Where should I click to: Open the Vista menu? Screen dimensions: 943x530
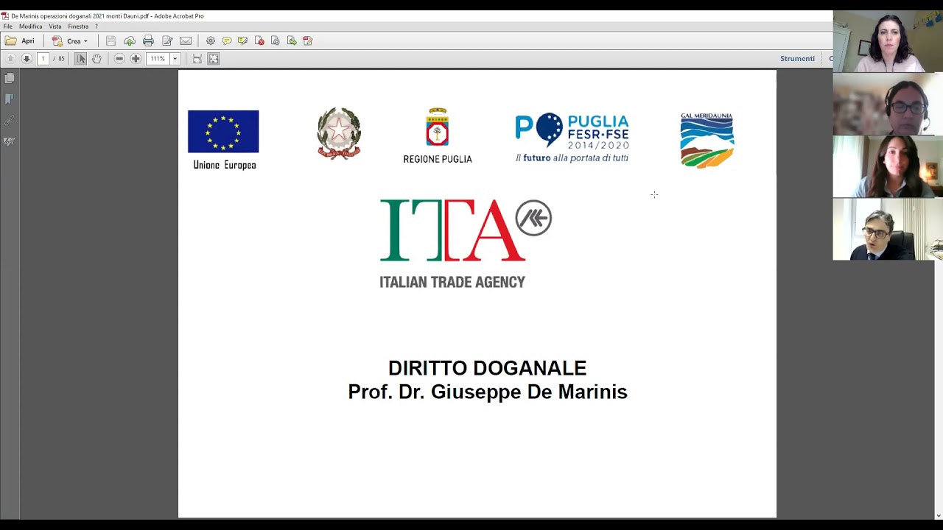click(55, 26)
